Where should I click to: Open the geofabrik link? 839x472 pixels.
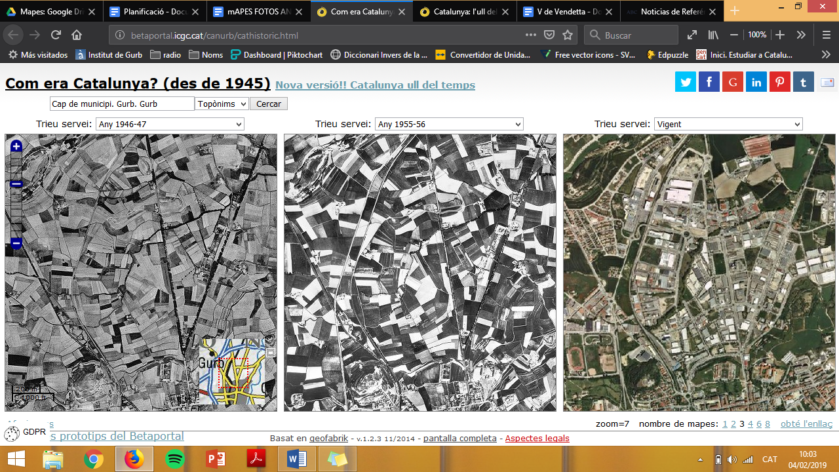coord(329,438)
